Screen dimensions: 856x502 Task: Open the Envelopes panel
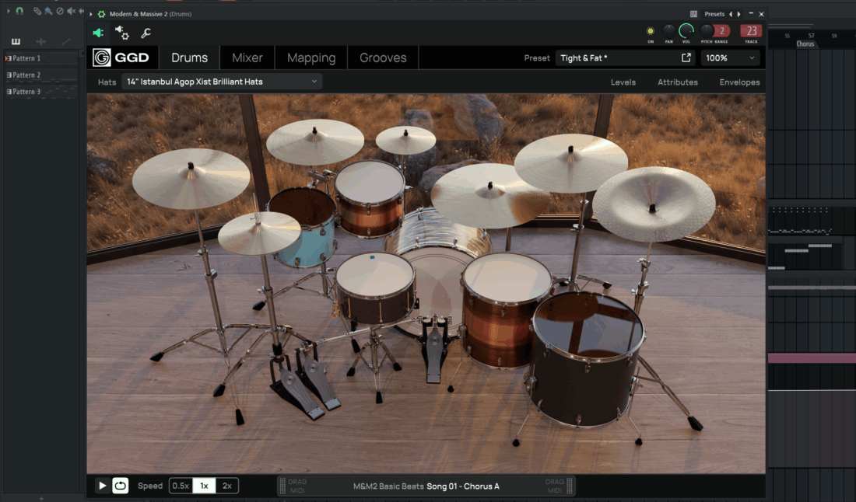(739, 82)
